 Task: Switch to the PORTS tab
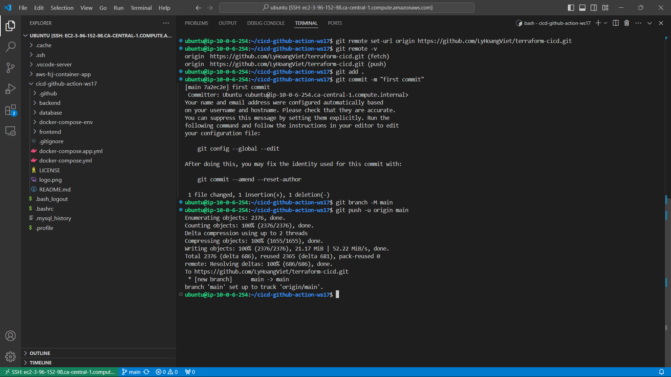[x=335, y=23]
